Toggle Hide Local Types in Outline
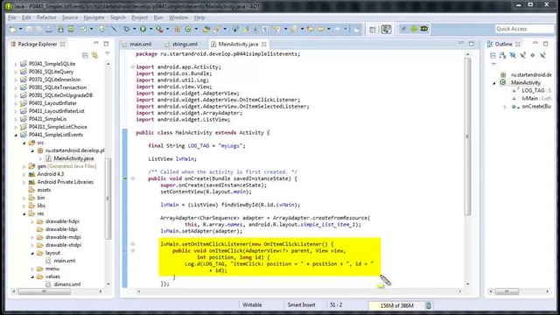This screenshot has width=560, height=315. coord(542,55)
